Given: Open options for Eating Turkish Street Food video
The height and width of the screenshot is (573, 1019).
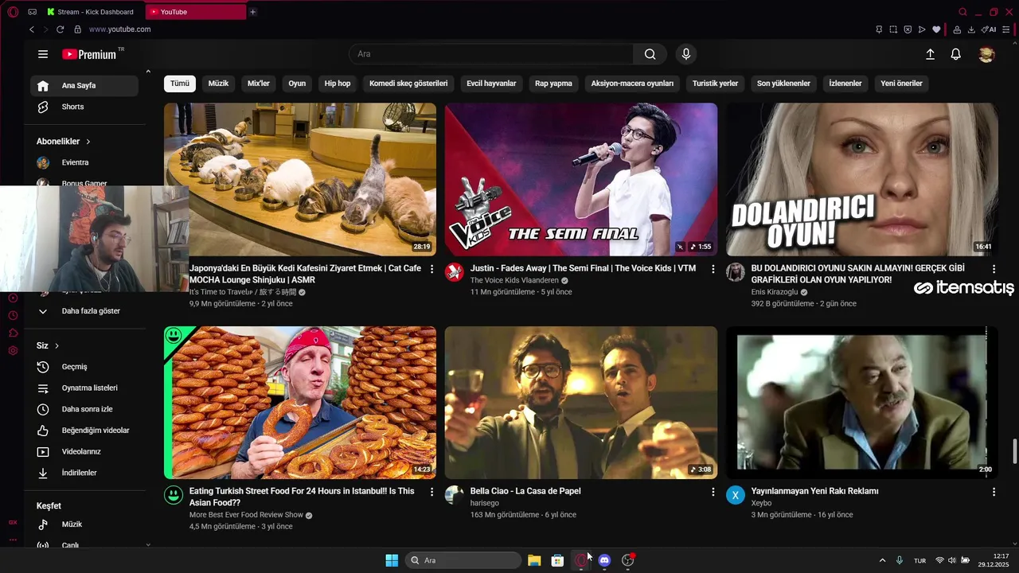Looking at the screenshot, I should [x=432, y=493].
